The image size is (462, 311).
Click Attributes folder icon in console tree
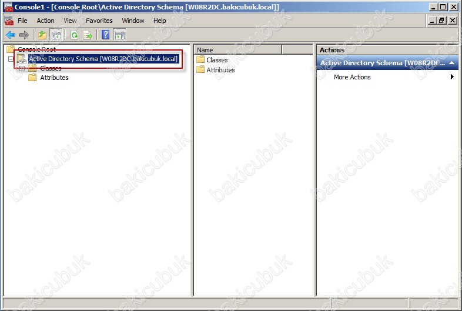point(32,78)
